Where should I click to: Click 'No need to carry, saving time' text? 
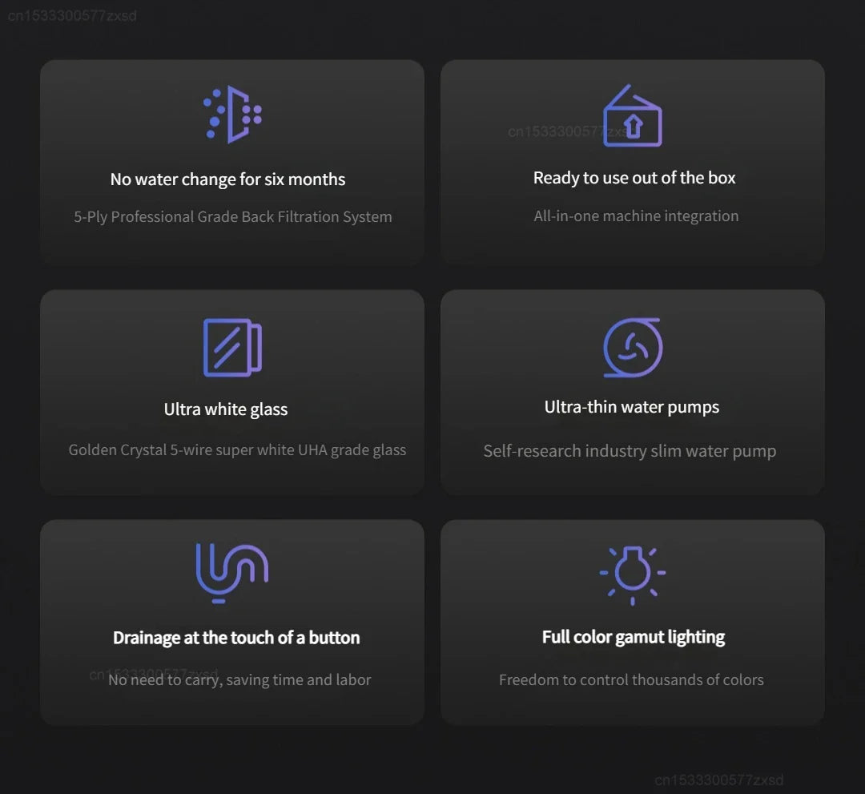(x=239, y=680)
